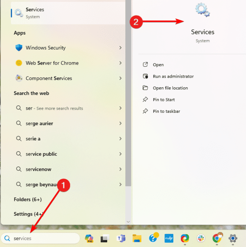The height and width of the screenshot is (247, 246).
Task: Open Google Chrome from the taskbar
Action: point(217,237)
